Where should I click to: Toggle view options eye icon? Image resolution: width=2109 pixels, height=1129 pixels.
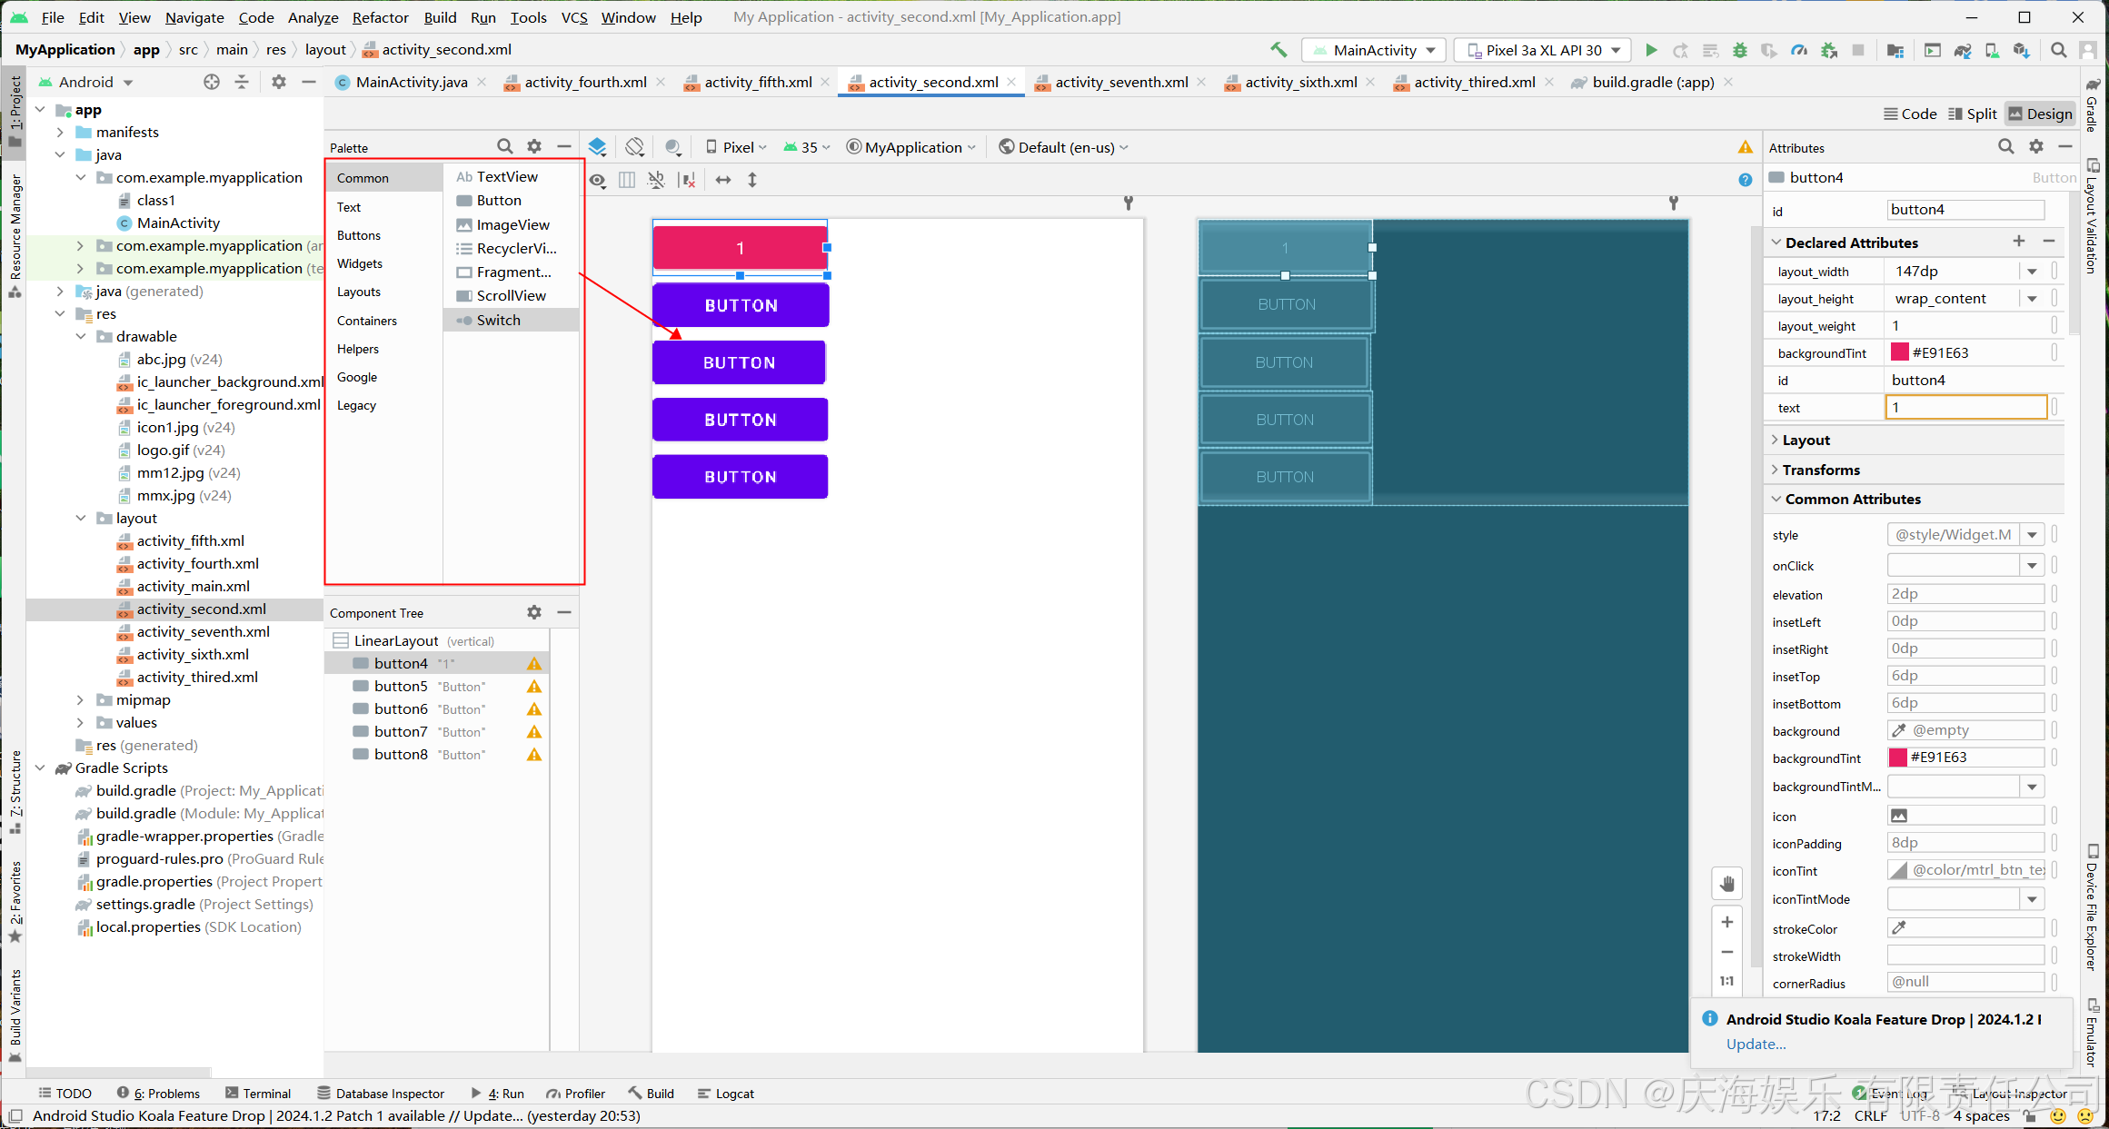click(597, 180)
